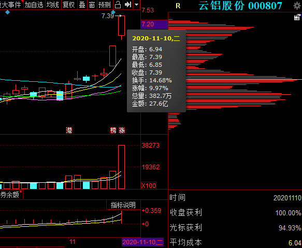
Task: Click the 榜 badge below the chart
Action: pos(113,130)
